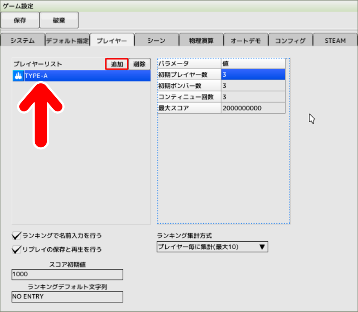Image resolution: width=358 pixels, height=312 pixels.
Task: Switch to the シーン tab
Action: tap(155, 40)
